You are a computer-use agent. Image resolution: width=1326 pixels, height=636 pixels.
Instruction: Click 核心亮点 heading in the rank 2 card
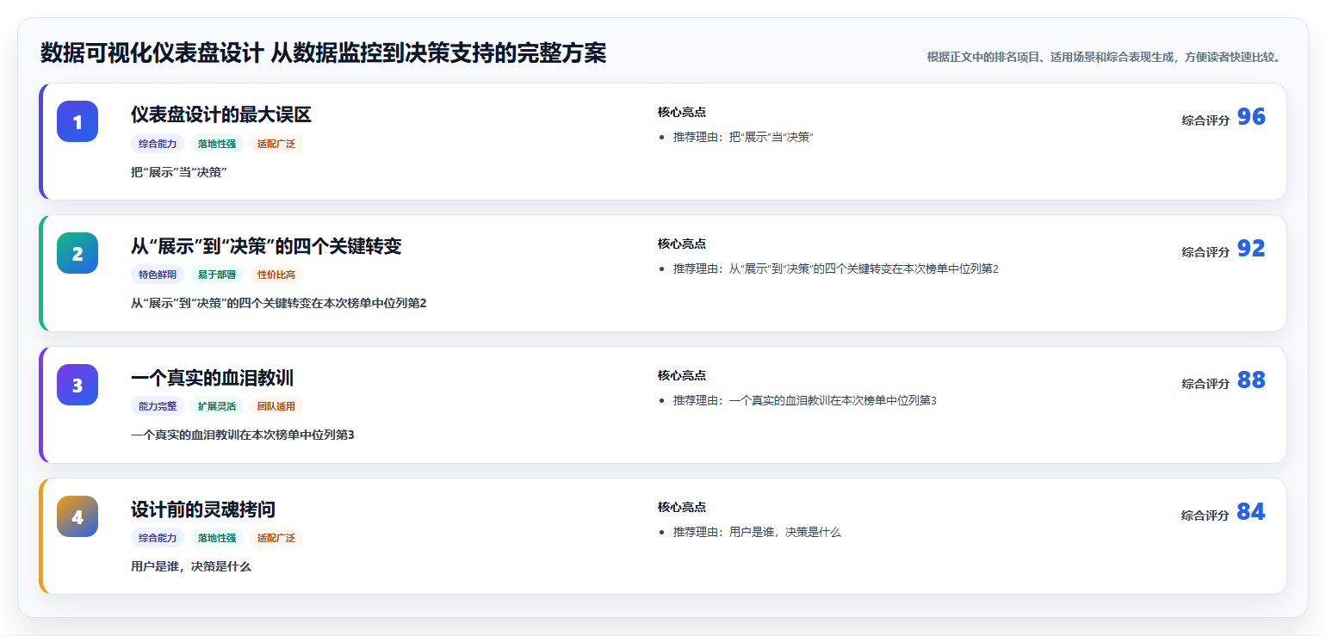click(682, 244)
